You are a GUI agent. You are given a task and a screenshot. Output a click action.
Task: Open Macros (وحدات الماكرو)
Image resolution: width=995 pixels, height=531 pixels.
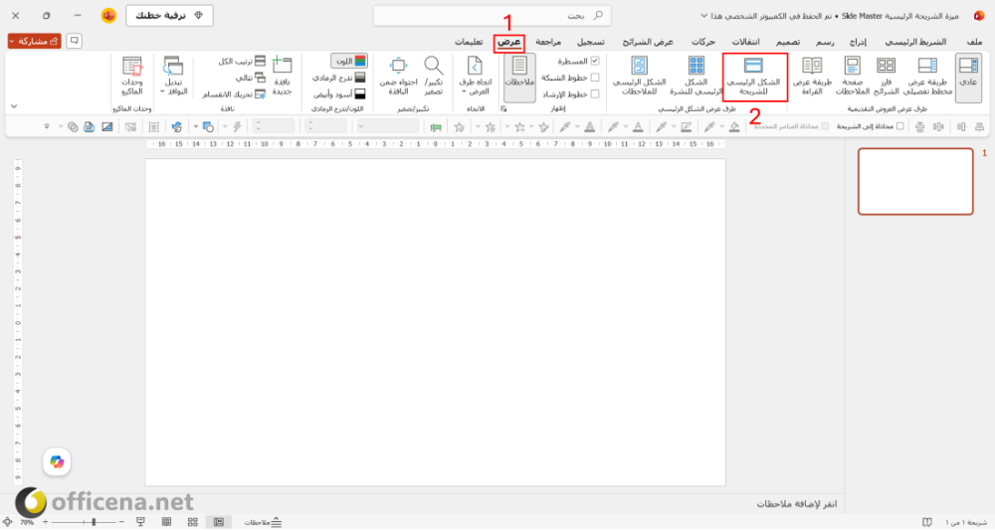(132, 78)
